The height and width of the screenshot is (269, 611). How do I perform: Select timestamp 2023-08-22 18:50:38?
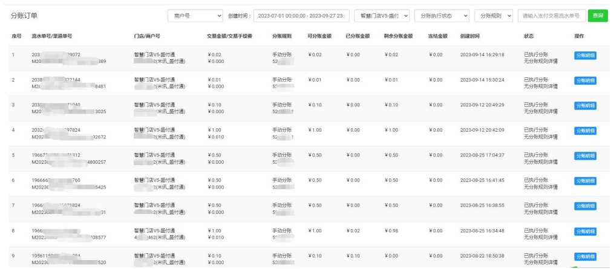click(482, 256)
